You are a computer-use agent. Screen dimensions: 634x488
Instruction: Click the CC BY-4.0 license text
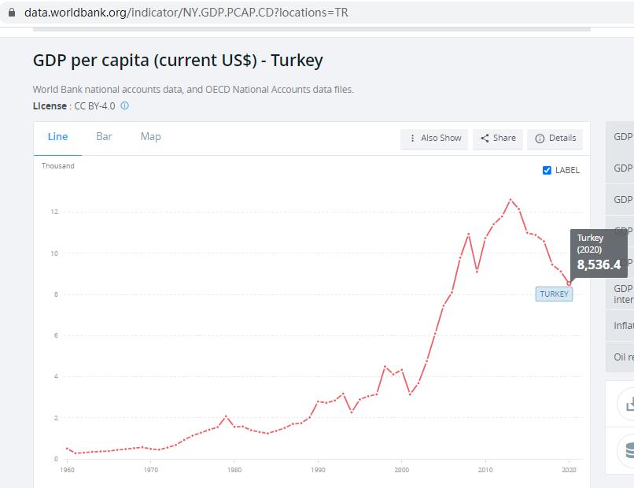[x=94, y=106]
